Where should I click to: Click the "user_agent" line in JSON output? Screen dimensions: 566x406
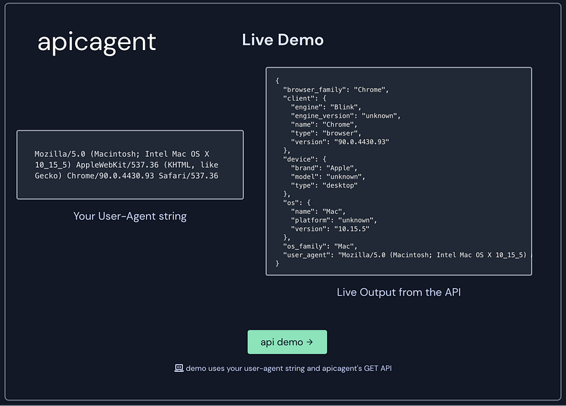pos(407,255)
